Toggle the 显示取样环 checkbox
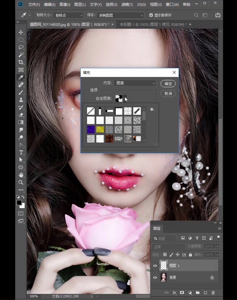The height and width of the screenshot is (300, 237). point(151,15)
